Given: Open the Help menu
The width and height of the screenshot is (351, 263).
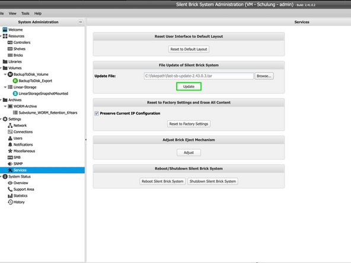Looking at the screenshot, I should coord(38,14).
